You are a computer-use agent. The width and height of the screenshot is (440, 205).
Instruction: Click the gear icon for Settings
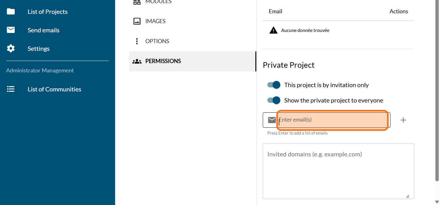[x=11, y=49]
